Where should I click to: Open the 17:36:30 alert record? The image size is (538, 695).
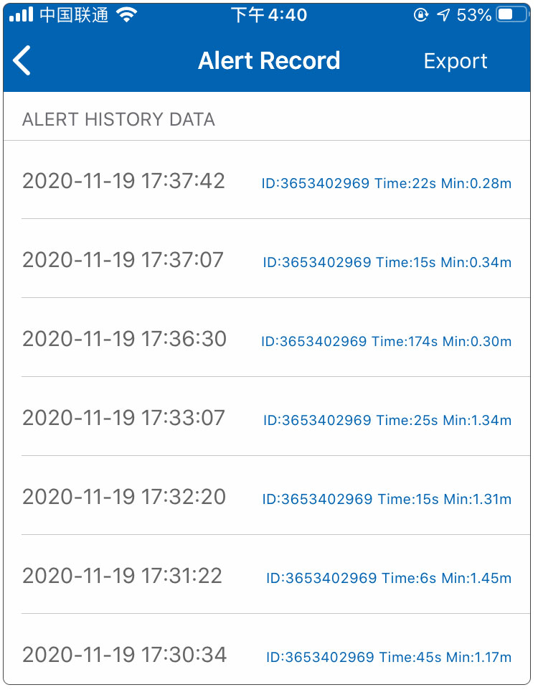tap(267, 337)
